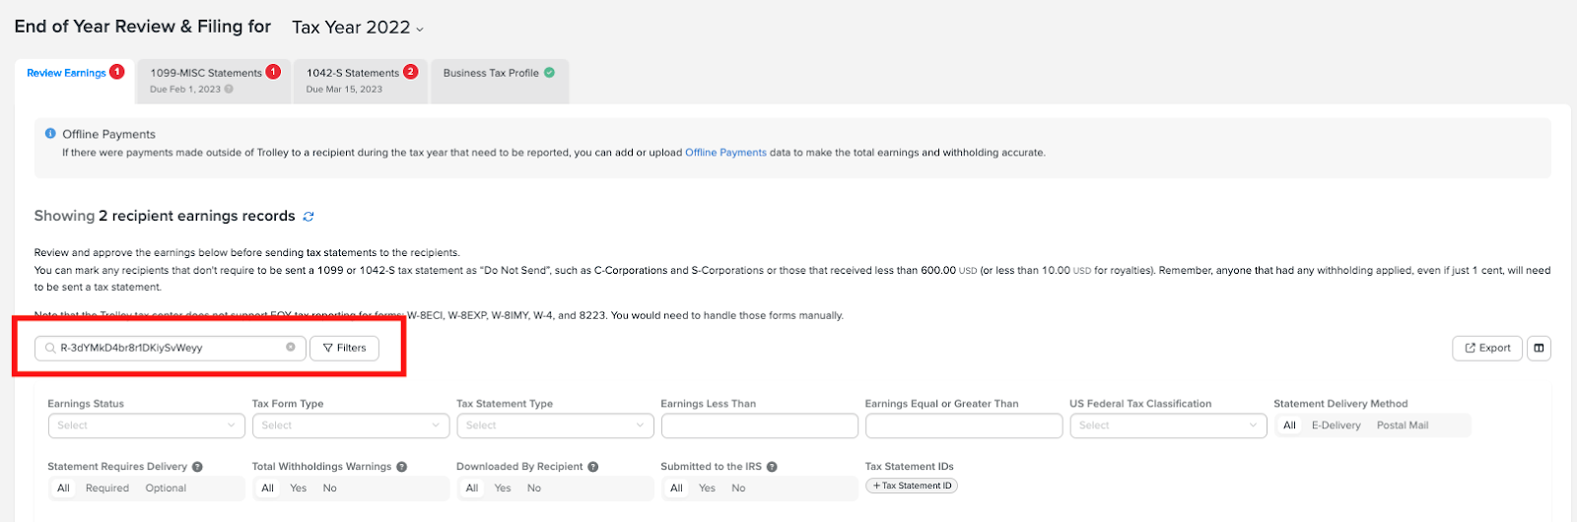Follow the Offline Payments link
The height and width of the screenshot is (522, 1577).
725,153
